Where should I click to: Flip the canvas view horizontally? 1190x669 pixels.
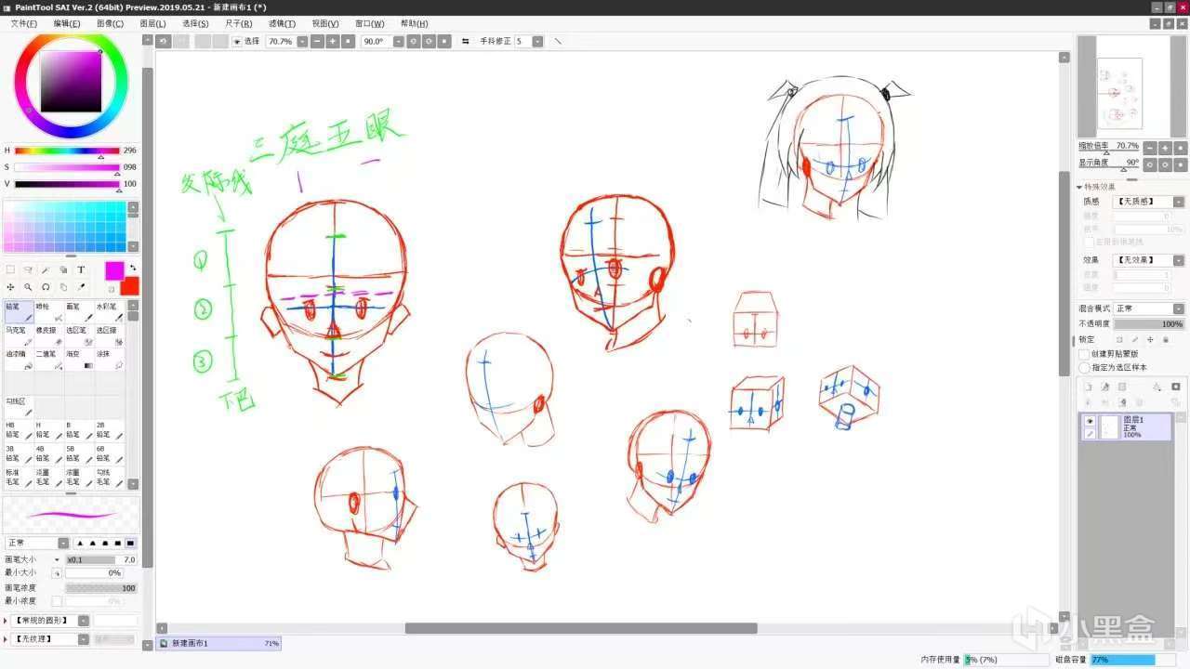click(x=465, y=42)
